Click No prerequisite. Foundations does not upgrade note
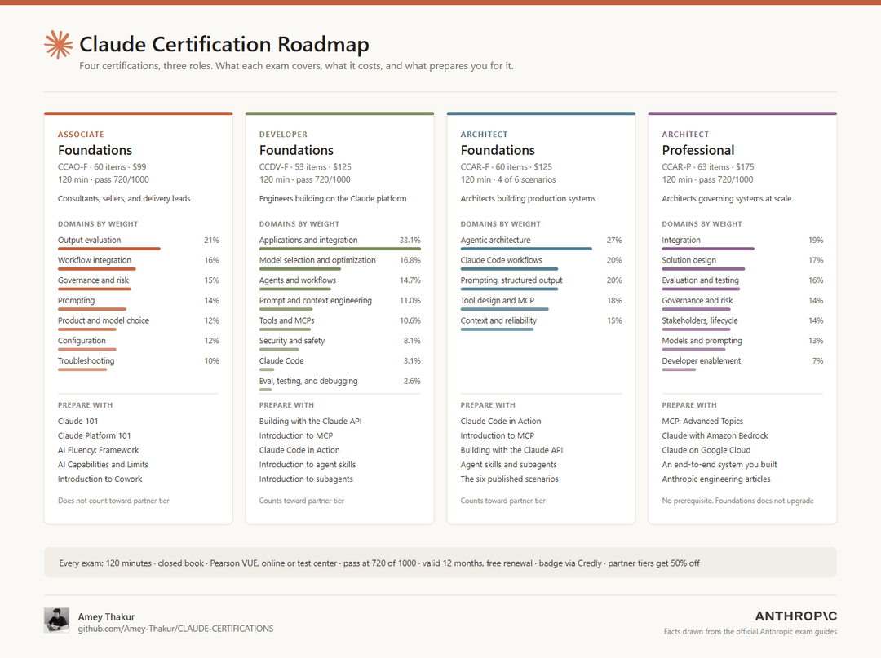 737,501
